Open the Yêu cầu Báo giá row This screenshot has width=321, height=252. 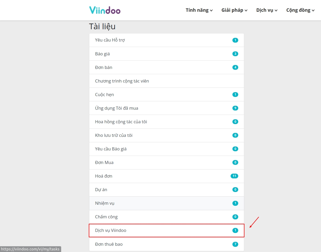[x=167, y=149]
